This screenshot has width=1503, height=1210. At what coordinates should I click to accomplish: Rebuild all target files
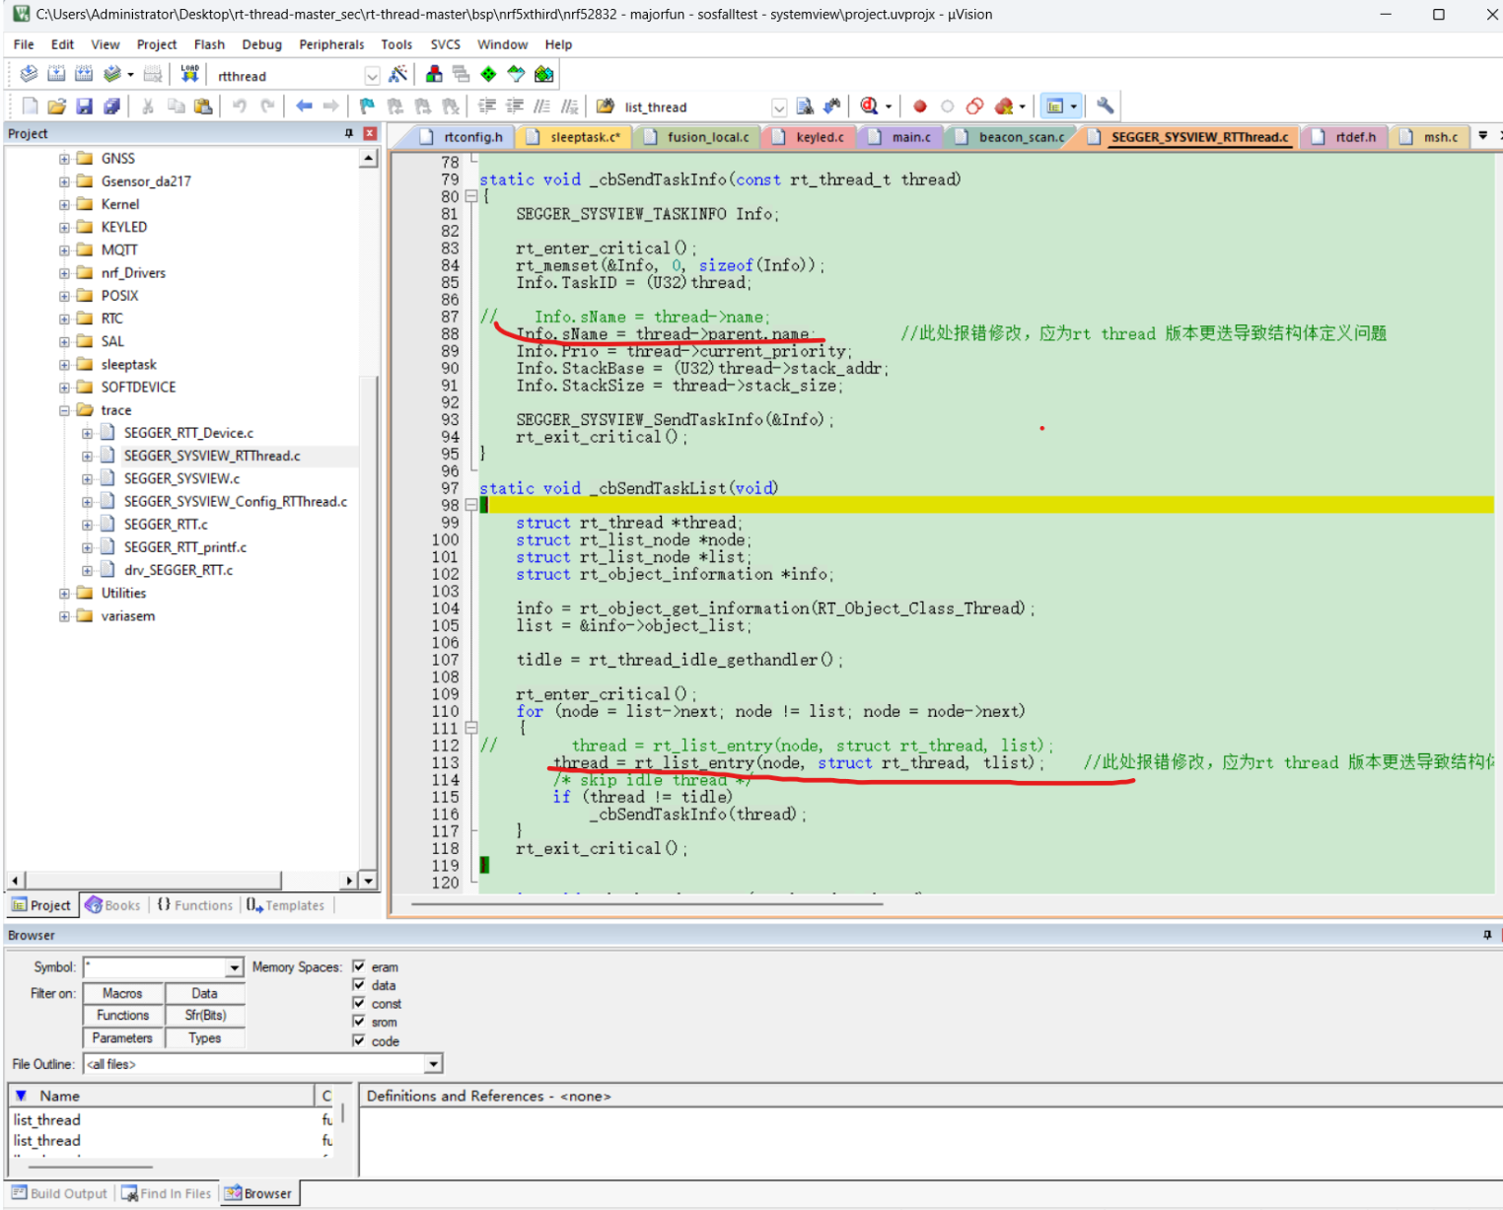click(85, 74)
